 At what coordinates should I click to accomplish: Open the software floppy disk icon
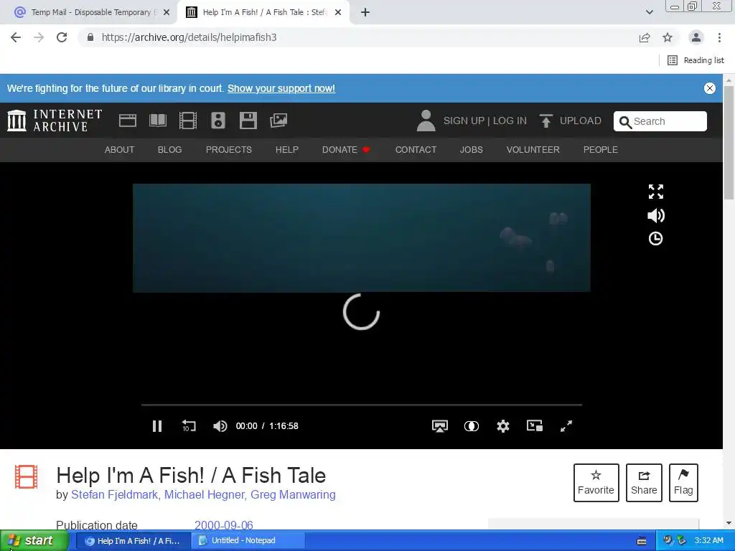(248, 121)
